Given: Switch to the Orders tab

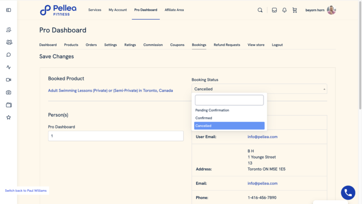Looking at the screenshot, I should [91, 45].
